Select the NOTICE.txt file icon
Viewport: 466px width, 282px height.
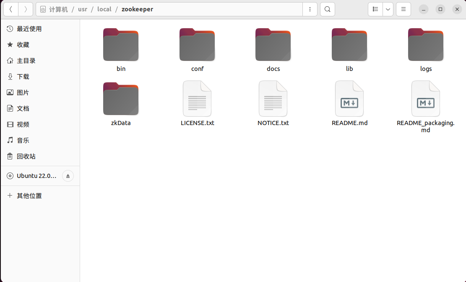tap(273, 99)
